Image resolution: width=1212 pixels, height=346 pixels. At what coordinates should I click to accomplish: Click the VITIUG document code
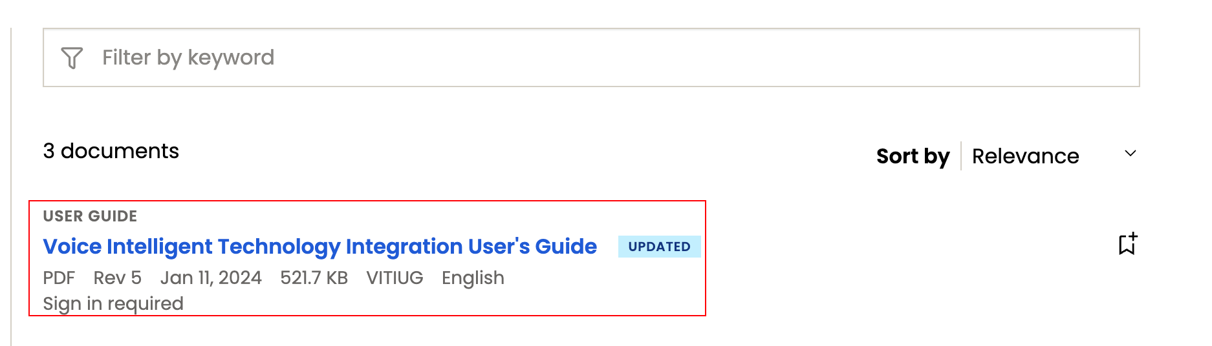click(395, 278)
